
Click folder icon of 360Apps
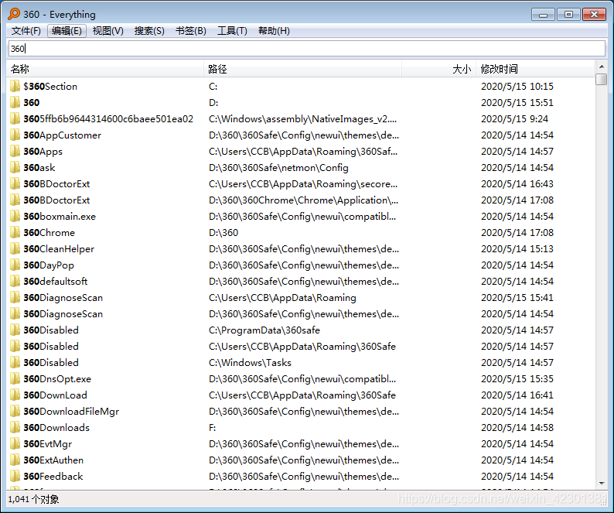[x=15, y=152]
